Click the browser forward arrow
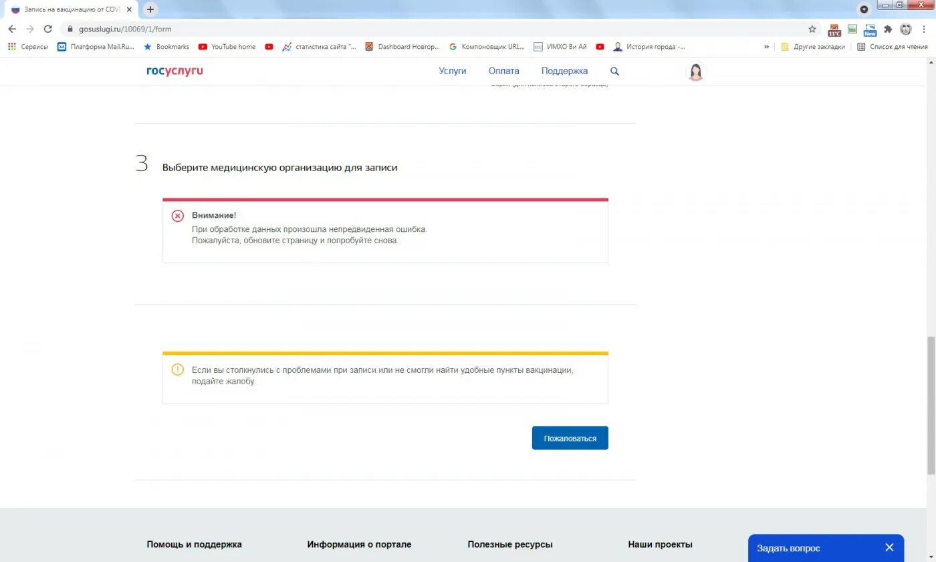 [x=30, y=29]
